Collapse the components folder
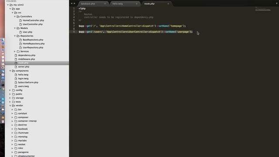The height and width of the screenshot is (157, 279). click(10, 71)
